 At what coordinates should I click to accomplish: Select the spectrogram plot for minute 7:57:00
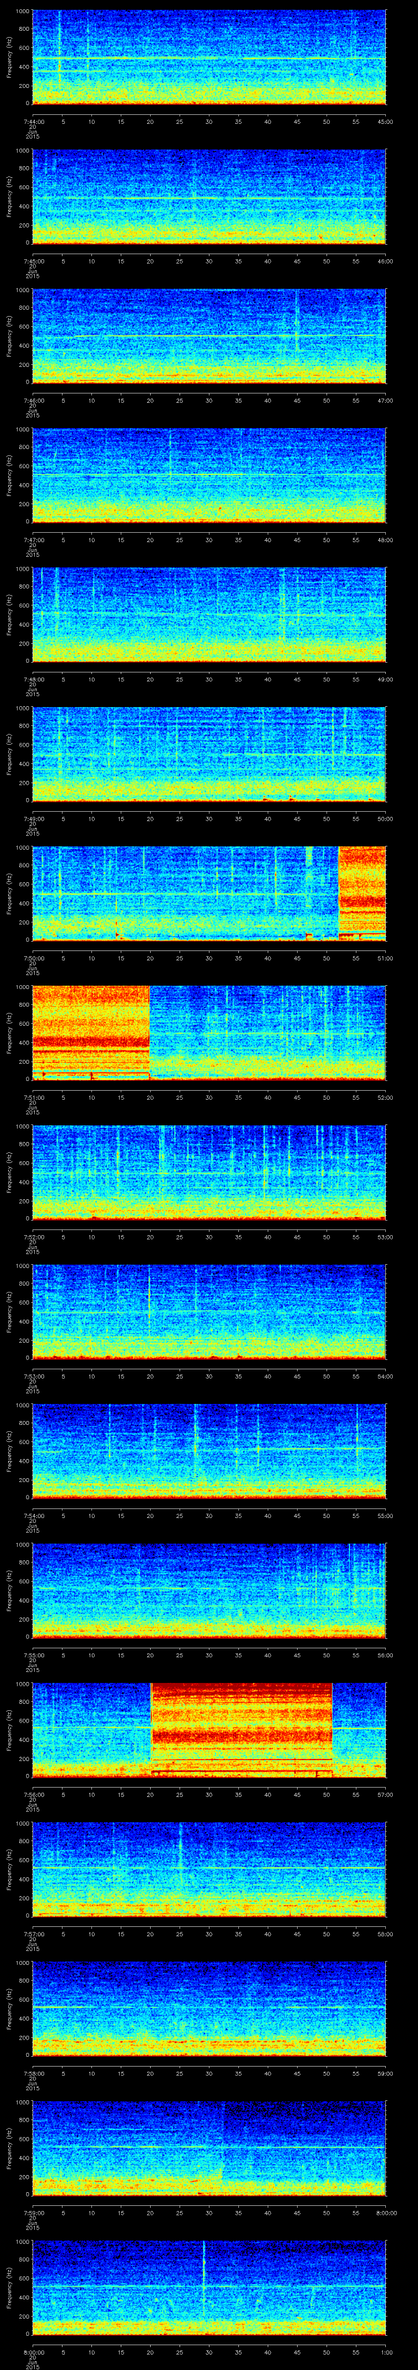[209, 1870]
